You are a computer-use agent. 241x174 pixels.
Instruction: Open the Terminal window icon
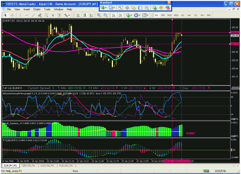point(140,8)
